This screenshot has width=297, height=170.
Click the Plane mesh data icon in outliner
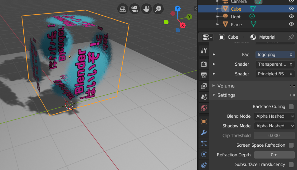point(253,24)
